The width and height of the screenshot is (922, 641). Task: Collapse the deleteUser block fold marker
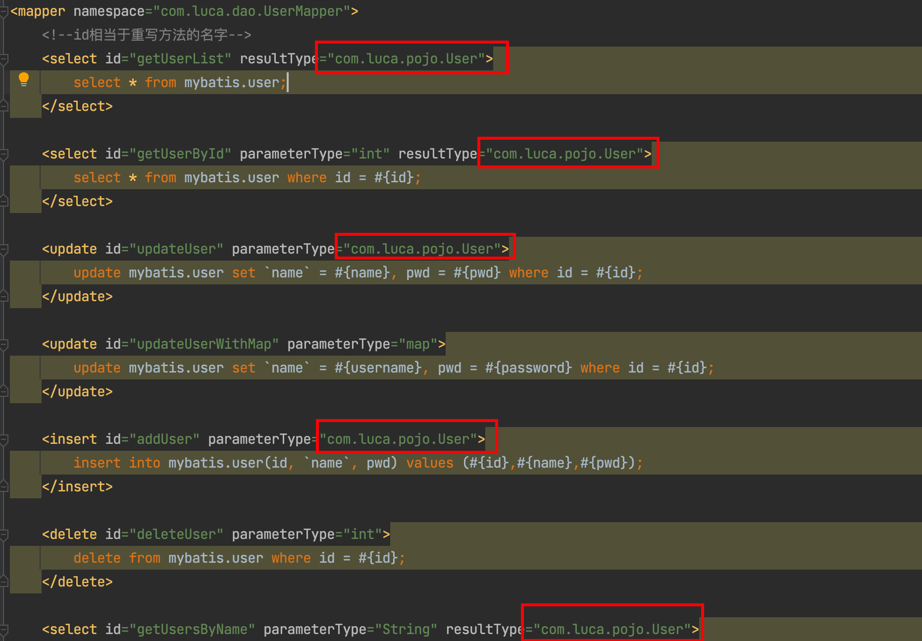click(x=4, y=534)
